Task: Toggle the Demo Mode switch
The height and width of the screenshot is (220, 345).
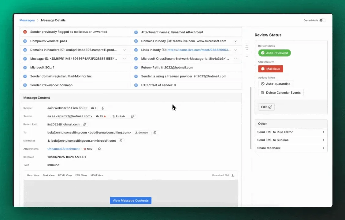Action: [x=322, y=20]
